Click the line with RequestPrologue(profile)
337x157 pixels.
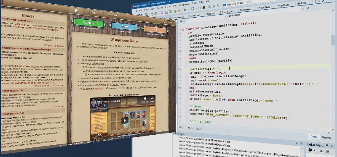[x=212, y=61]
